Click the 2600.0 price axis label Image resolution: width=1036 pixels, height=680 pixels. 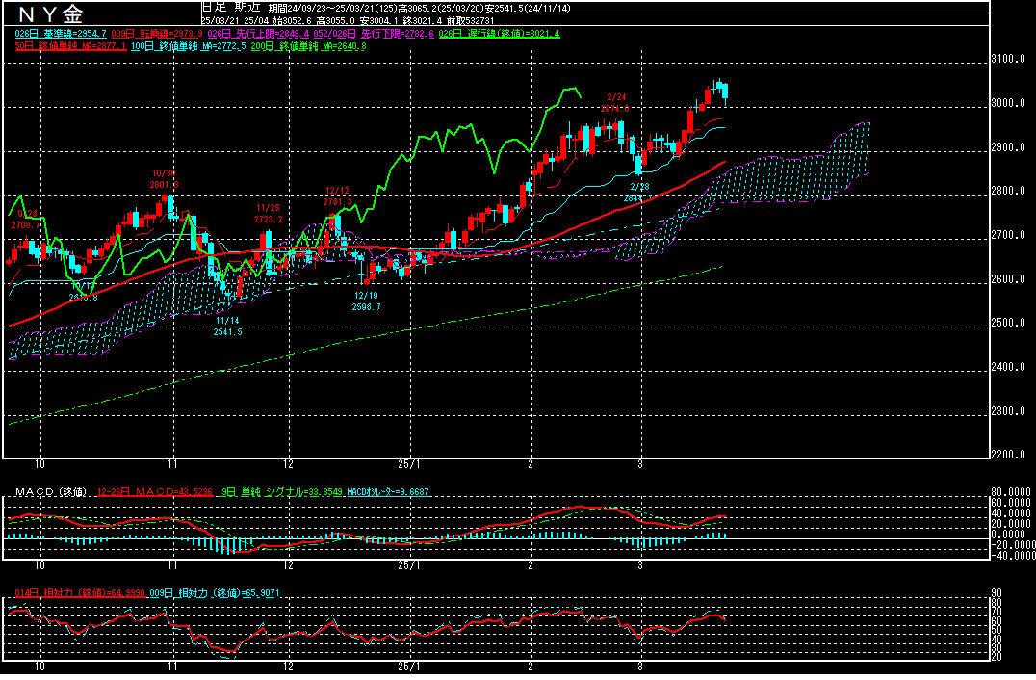click(1007, 279)
